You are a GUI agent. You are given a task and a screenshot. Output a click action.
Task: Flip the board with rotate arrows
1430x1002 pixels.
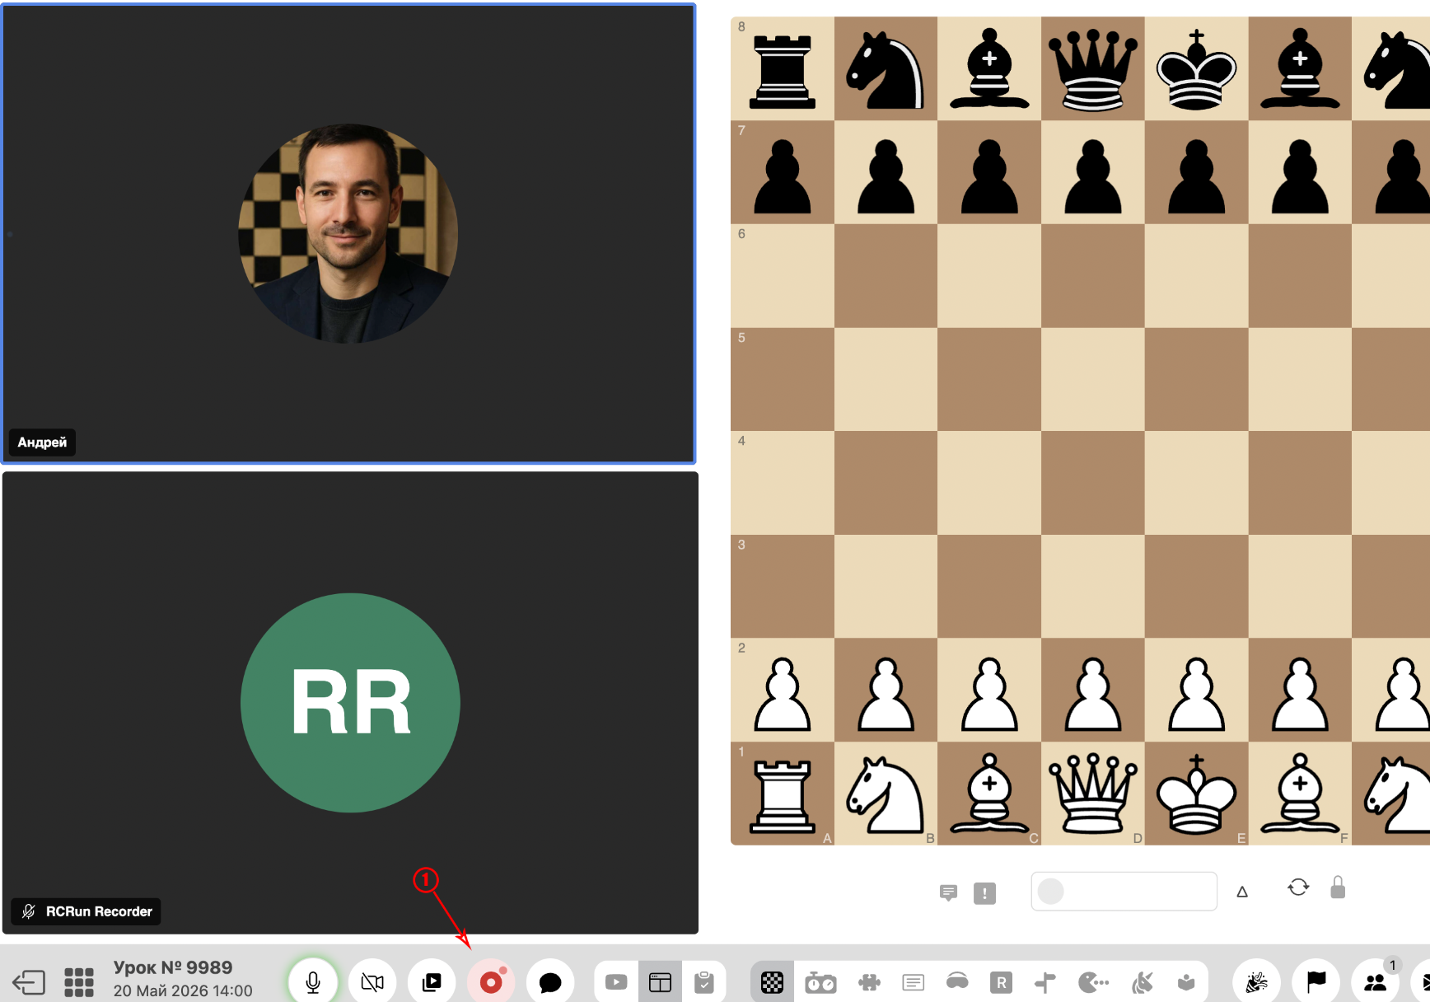pos(1298,887)
